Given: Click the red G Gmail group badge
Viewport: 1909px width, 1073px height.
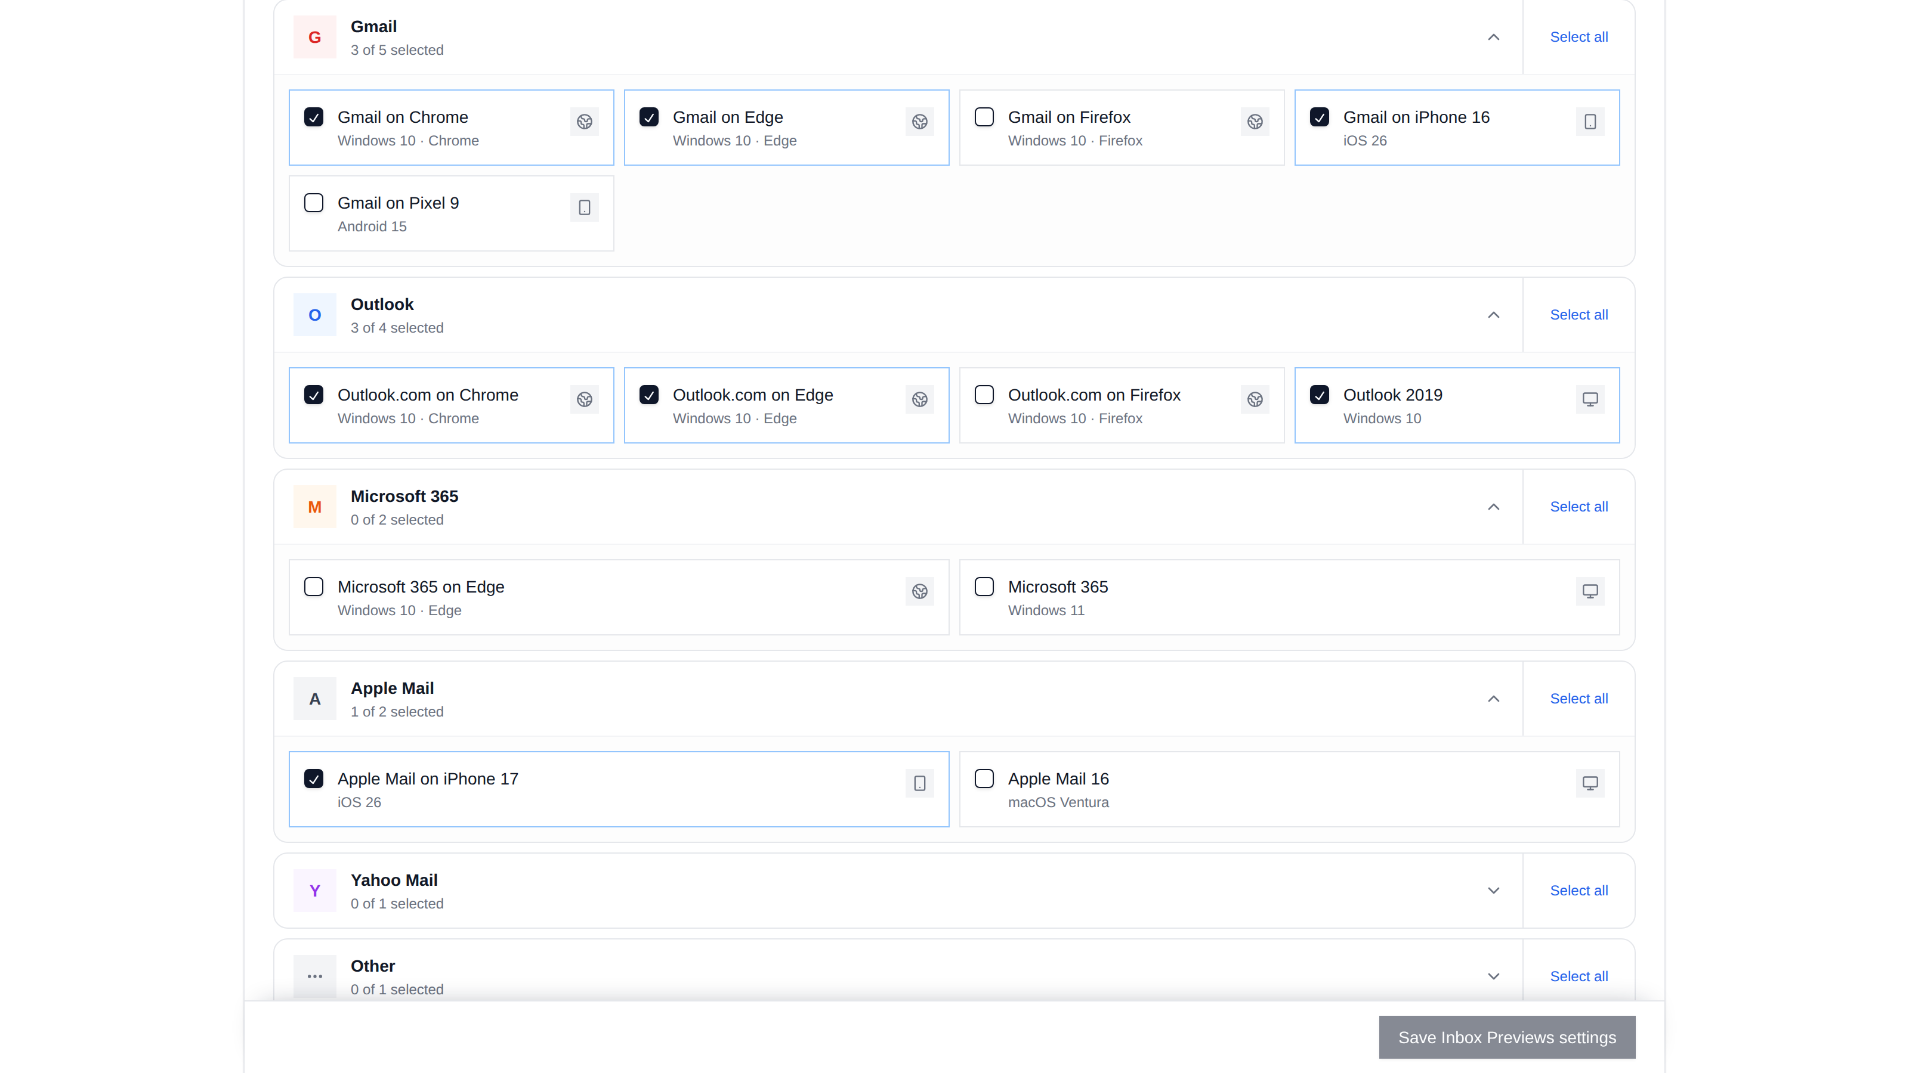Looking at the screenshot, I should tap(314, 37).
